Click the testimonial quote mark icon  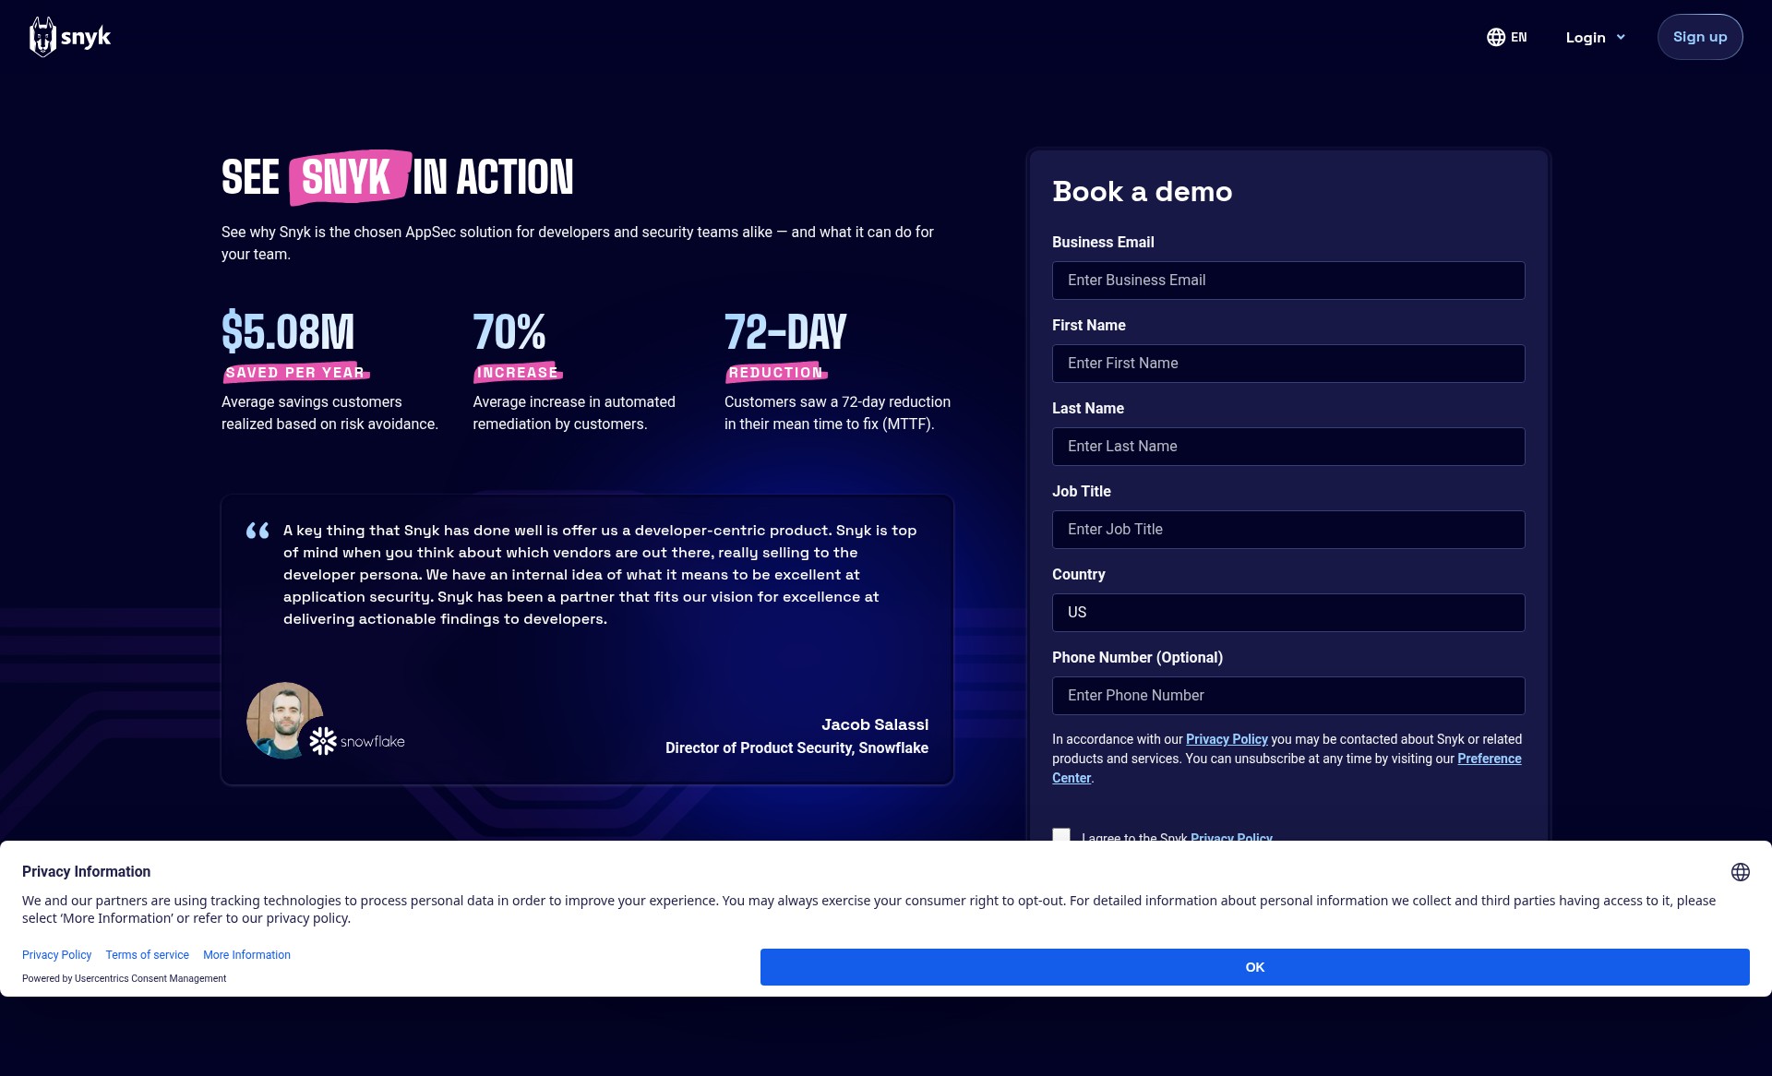click(x=257, y=531)
